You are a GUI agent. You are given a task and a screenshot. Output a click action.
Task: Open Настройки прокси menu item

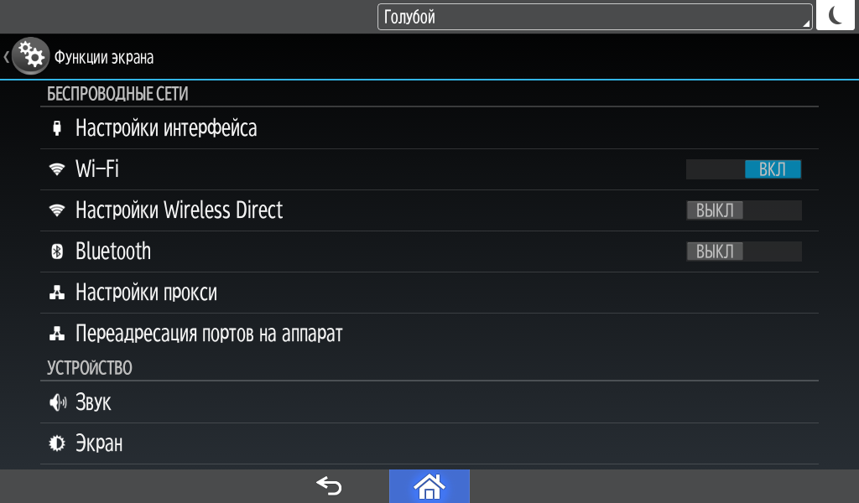coord(429,293)
